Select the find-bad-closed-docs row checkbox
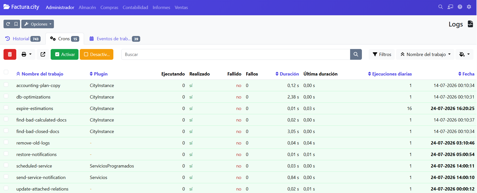Viewport: 477px width, 193px height. tap(6, 130)
